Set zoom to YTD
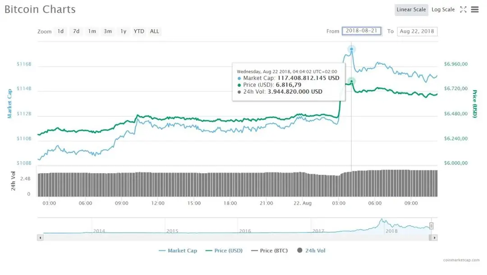Viewport: 487px width, 275px height. 139,32
